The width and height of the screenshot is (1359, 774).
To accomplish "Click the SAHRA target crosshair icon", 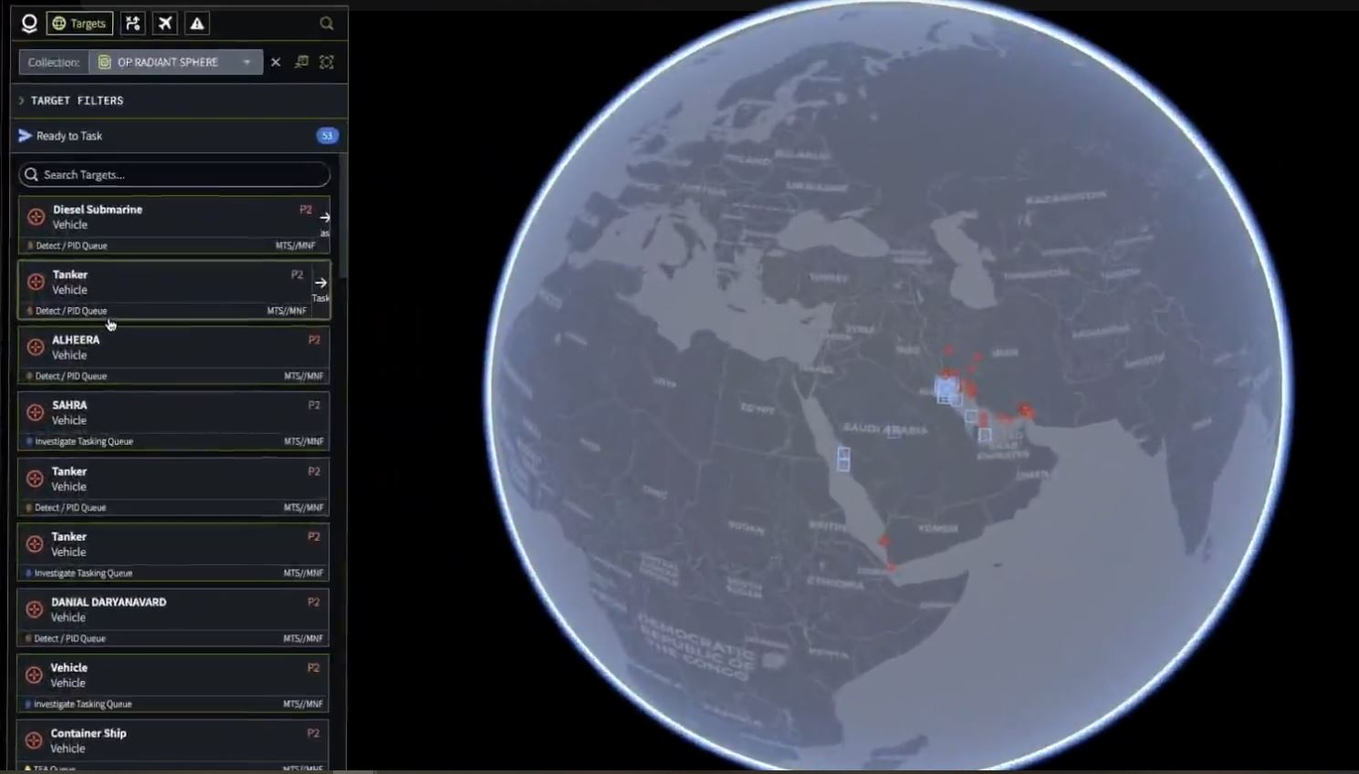I will coord(36,413).
